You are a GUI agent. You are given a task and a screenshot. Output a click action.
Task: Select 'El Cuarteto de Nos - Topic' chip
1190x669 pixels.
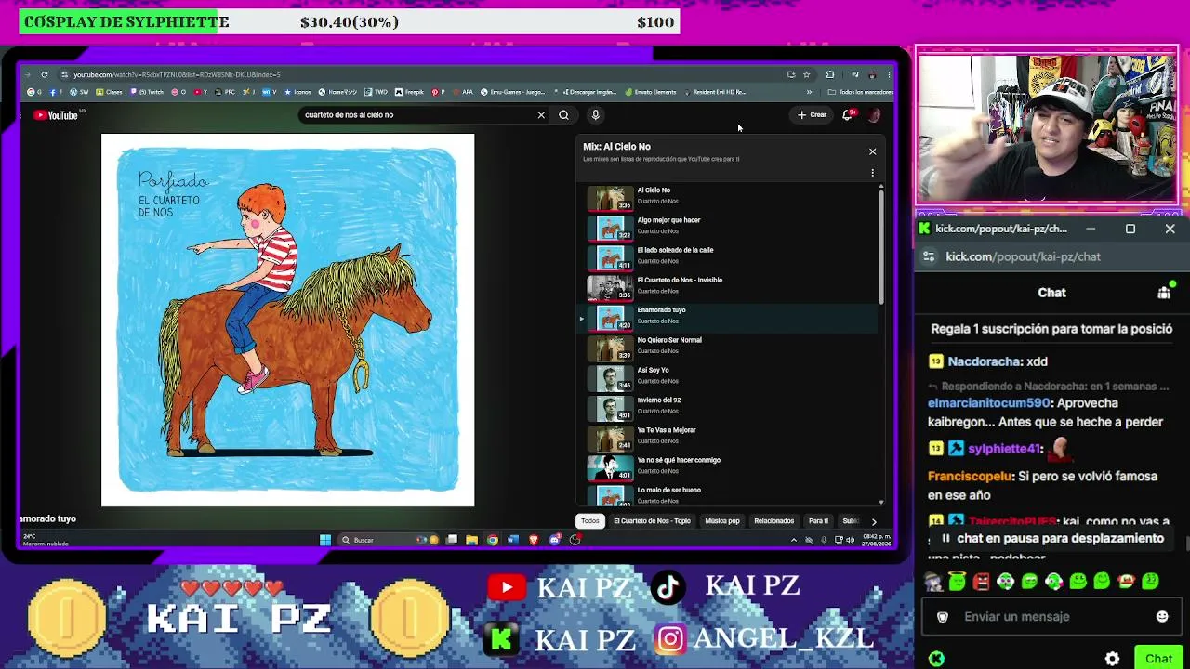click(652, 521)
